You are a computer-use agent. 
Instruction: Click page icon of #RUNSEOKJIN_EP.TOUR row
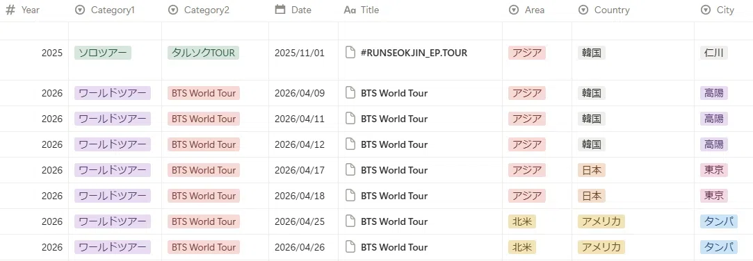click(350, 53)
